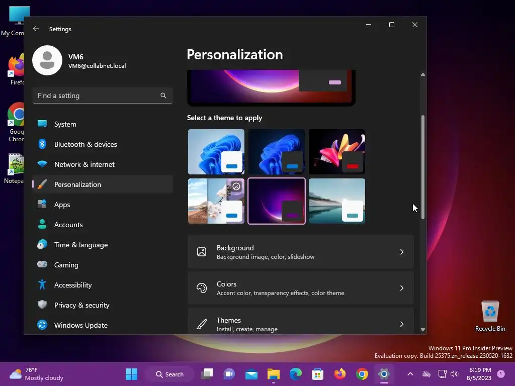Image resolution: width=515 pixels, height=386 pixels.
Task: Click the Find a setting field
Action: pyautogui.click(x=103, y=95)
